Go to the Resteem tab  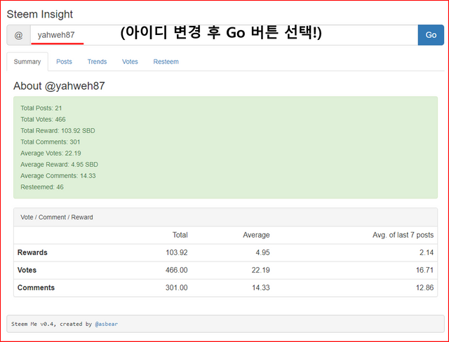[166, 62]
